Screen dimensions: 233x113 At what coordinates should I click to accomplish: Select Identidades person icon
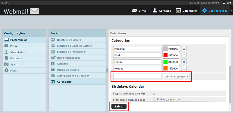[x=6, y=52]
